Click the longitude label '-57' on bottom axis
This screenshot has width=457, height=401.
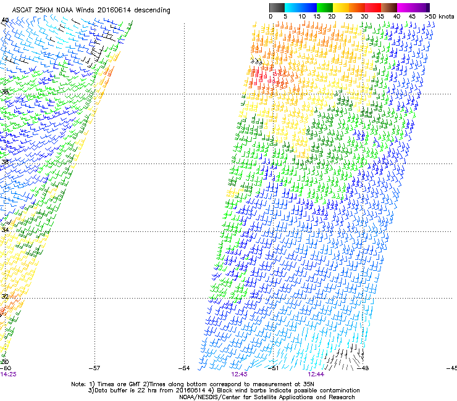pos(94,368)
